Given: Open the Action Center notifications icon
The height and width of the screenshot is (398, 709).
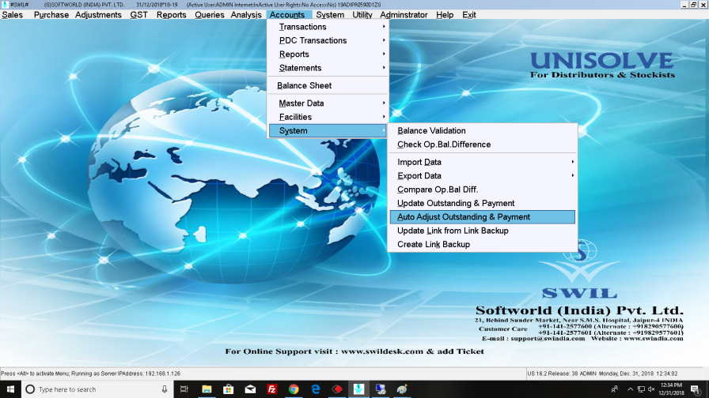Looking at the screenshot, I should pyautogui.click(x=696, y=389).
